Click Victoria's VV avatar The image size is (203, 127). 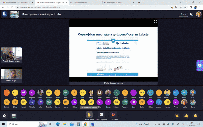pos(32,102)
